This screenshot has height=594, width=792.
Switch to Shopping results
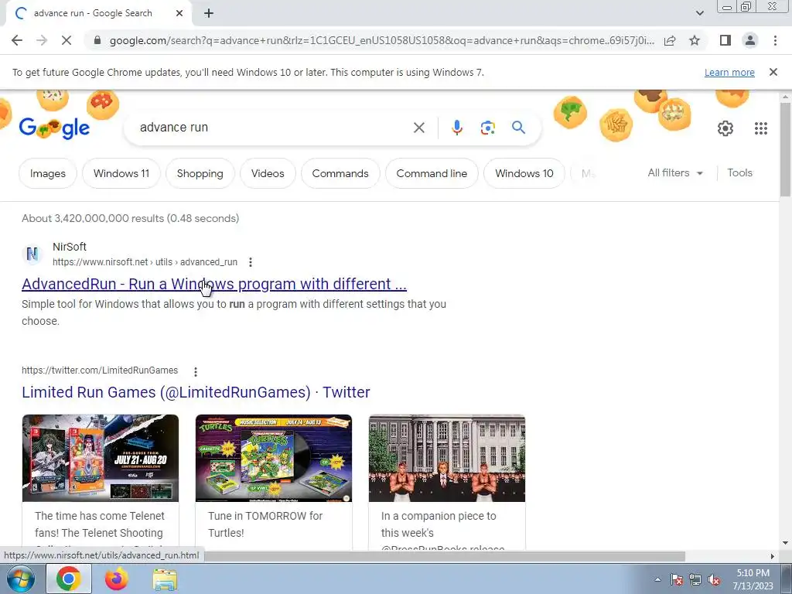[x=200, y=173]
